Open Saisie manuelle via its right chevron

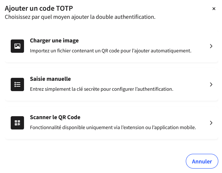point(211,84)
